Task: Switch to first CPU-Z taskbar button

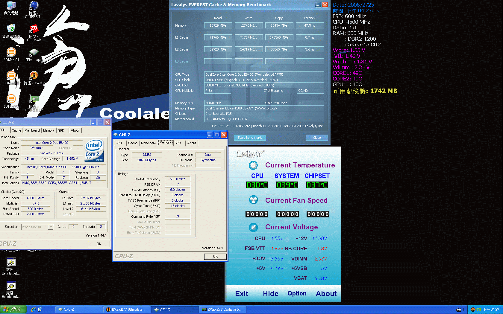Action: 79,310
